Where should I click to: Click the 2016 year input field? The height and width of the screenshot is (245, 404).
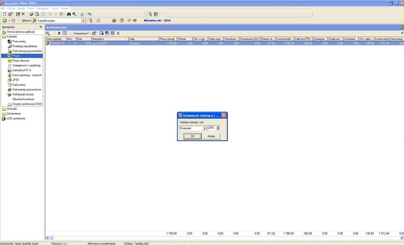pyautogui.click(x=212, y=128)
